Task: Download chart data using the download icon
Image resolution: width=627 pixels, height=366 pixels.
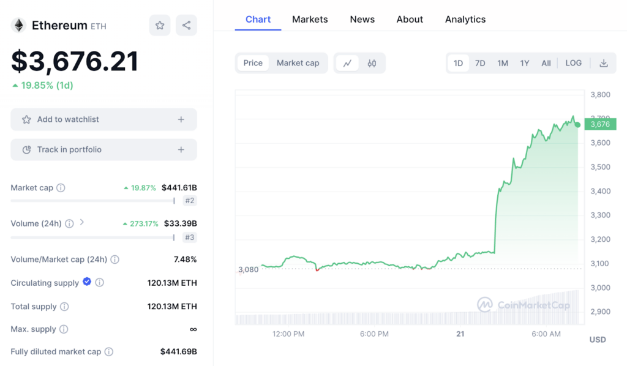Action: 603,63
